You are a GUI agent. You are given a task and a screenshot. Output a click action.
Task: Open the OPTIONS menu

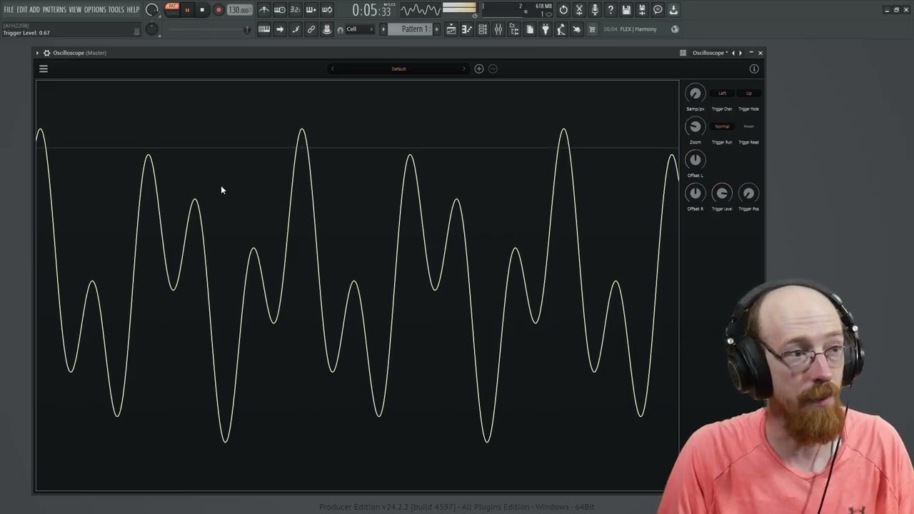coord(95,10)
